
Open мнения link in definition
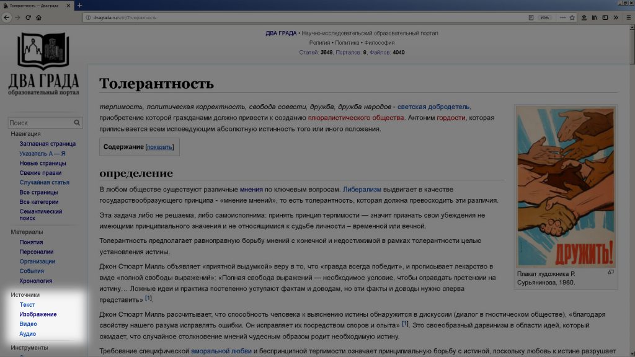click(251, 190)
